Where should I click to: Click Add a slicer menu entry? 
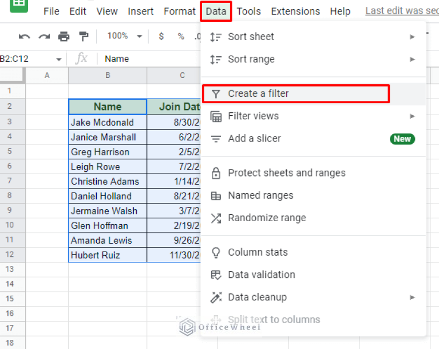[254, 139]
